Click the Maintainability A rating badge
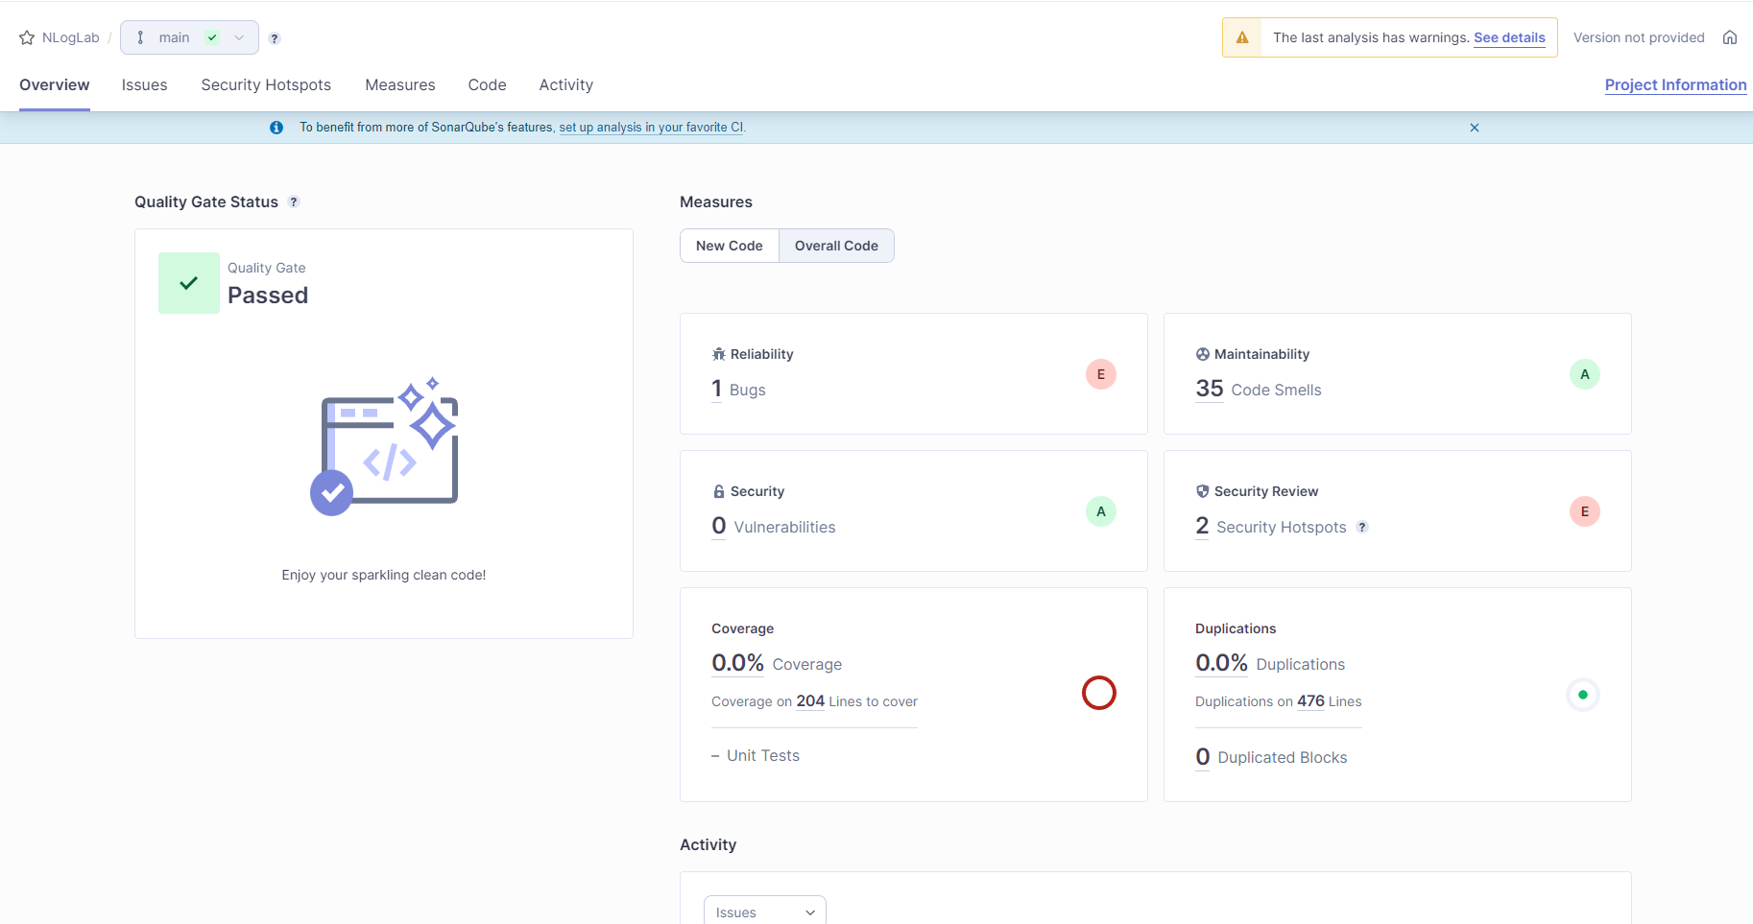This screenshot has width=1753, height=924. click(x=1584, y=374)
